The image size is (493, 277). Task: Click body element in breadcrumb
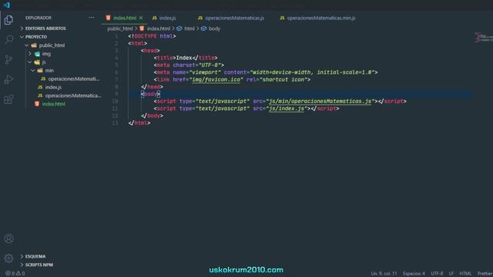(x=214, y=28)
